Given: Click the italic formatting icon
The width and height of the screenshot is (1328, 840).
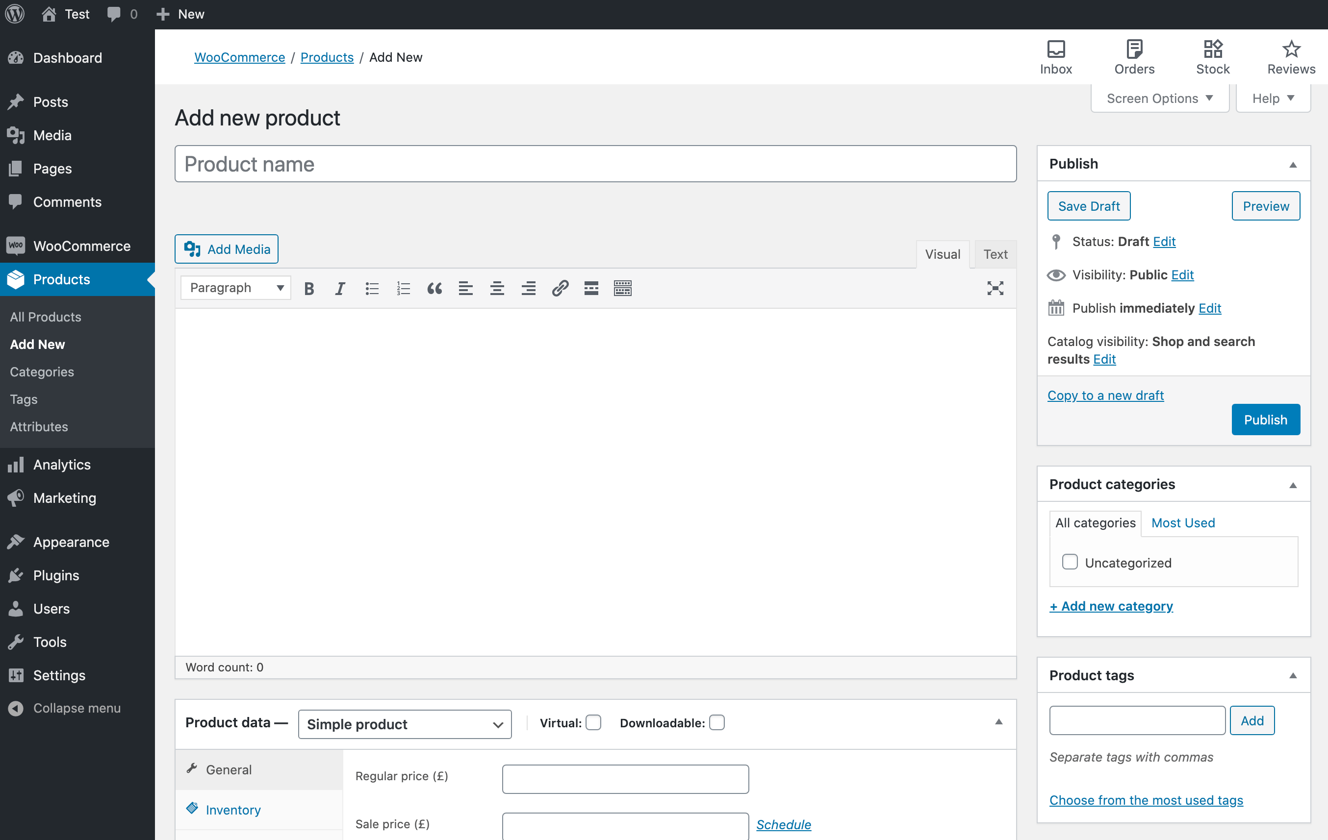Looking at the screenshot, I should 339,288.
